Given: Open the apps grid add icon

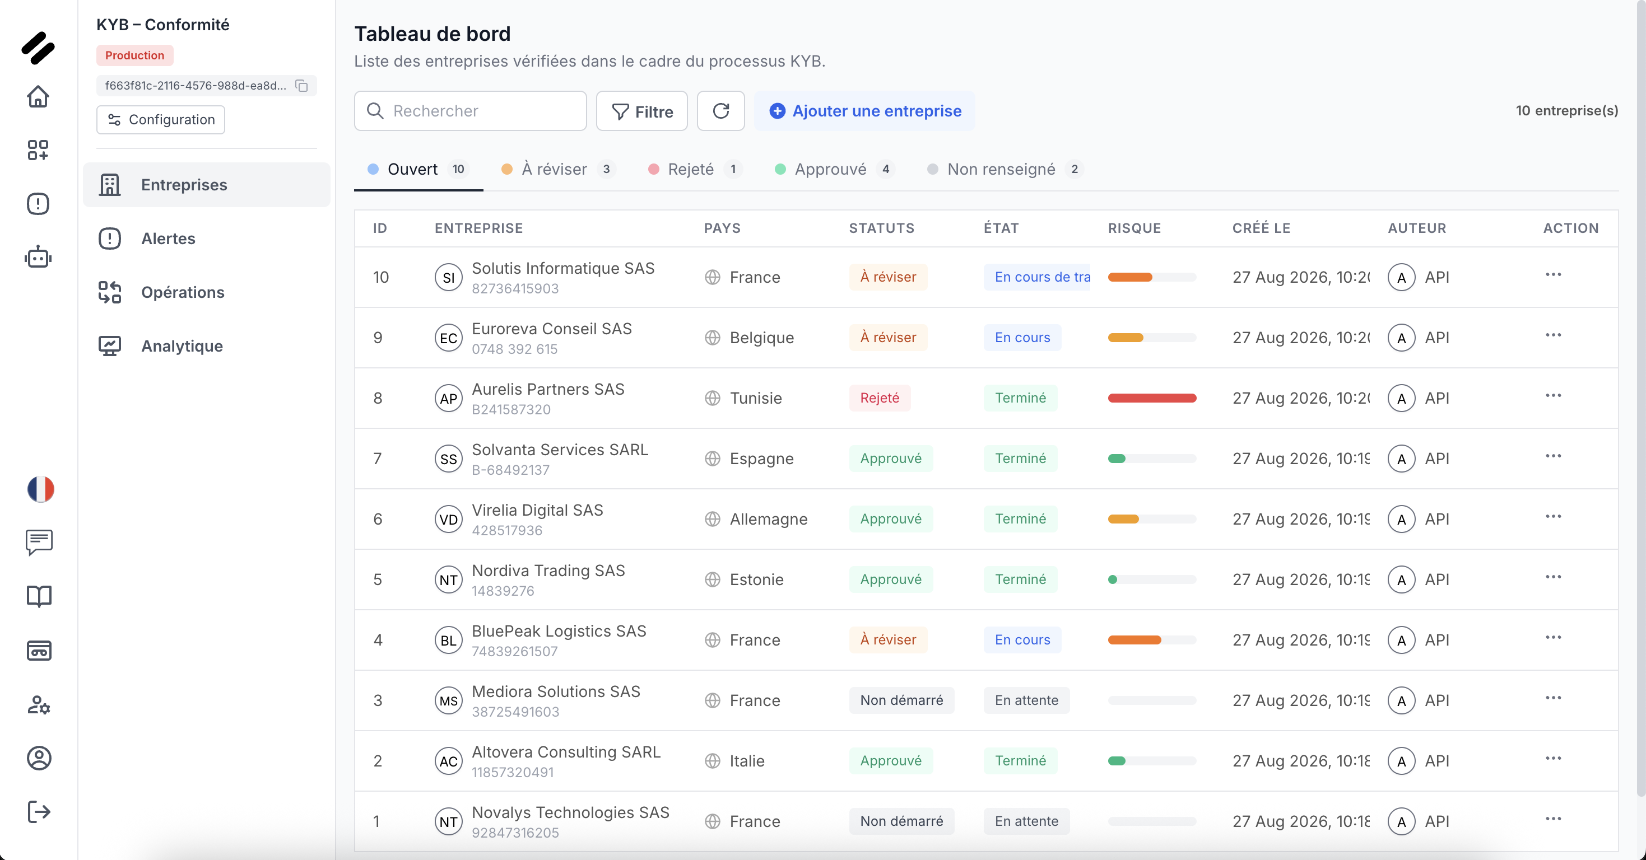Looking at the screenshot, I should click(x=38, y=150).
